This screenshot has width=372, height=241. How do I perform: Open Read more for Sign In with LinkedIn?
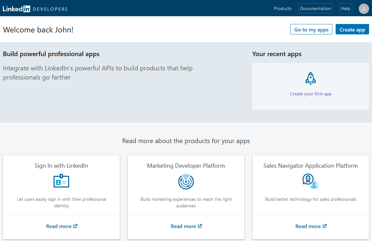[x=62, y=226]
